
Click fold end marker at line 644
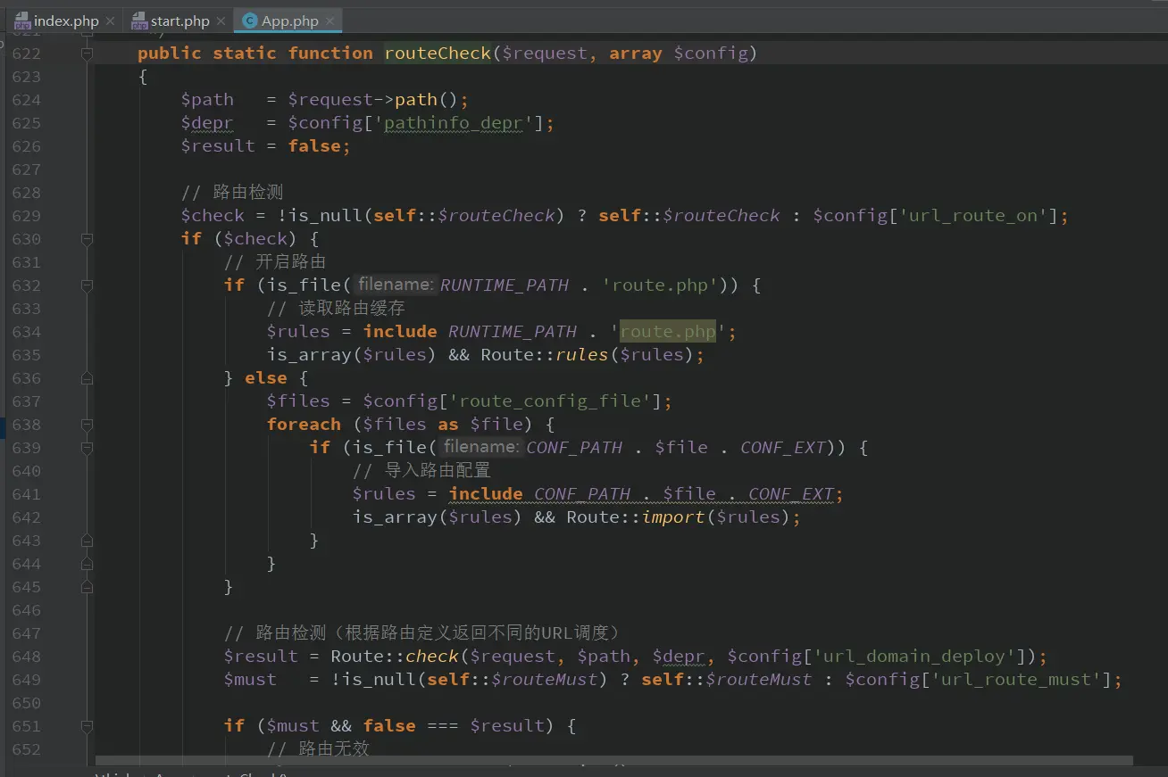(87, 564)
